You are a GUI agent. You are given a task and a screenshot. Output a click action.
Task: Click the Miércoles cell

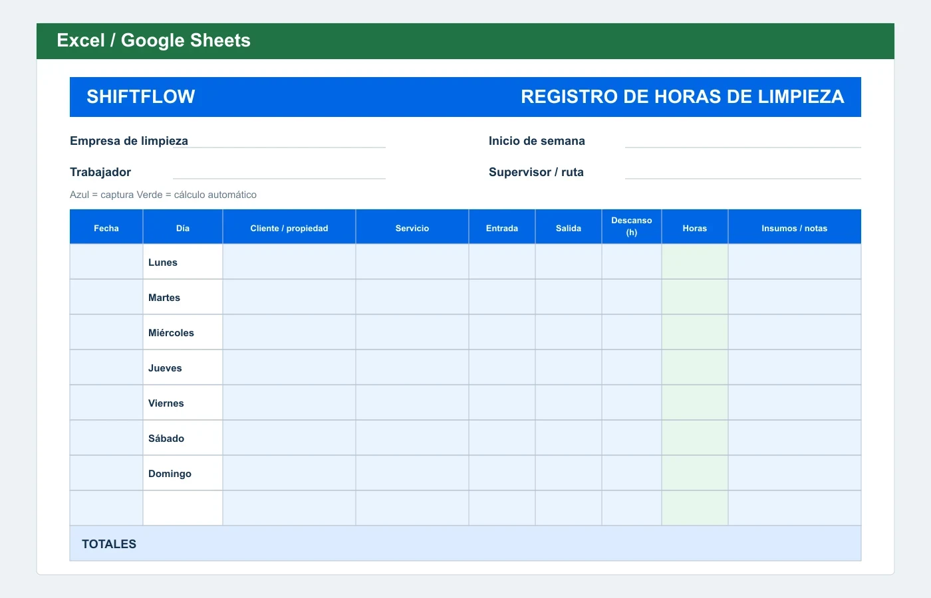(x=183, y=332)
